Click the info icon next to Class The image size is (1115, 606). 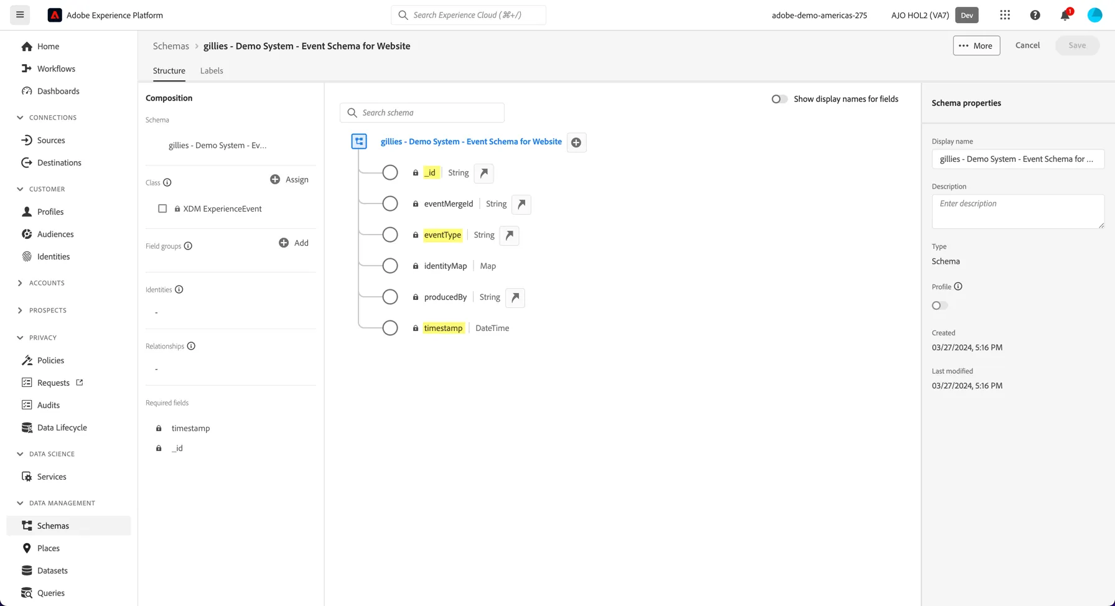[x=167, y=183]
